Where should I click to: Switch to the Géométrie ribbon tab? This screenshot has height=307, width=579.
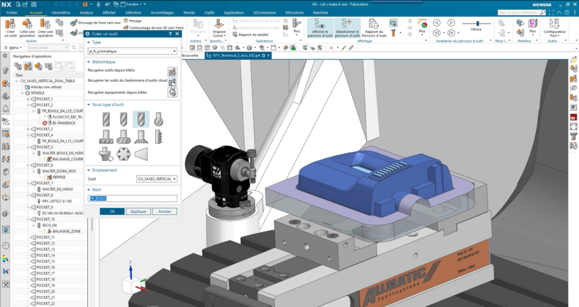[x=61, y=13]
